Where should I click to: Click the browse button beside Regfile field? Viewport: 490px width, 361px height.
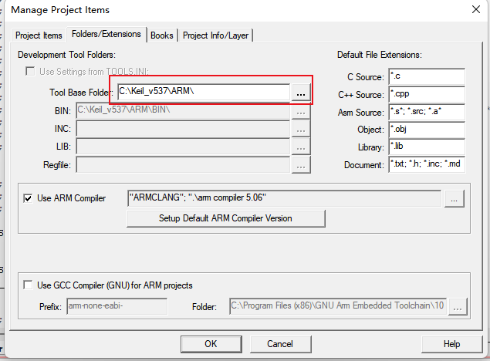(x=300, y=164)
